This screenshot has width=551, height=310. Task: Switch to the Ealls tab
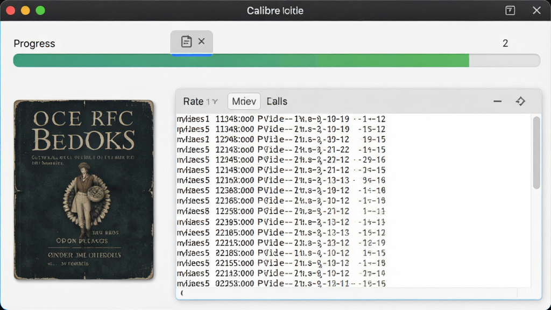(x=277, y=101)
